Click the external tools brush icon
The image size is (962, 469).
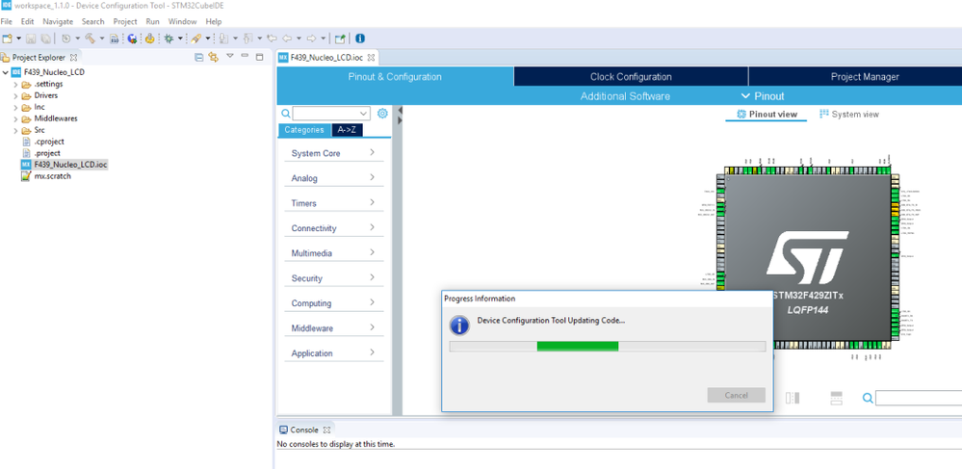[196, 39]
